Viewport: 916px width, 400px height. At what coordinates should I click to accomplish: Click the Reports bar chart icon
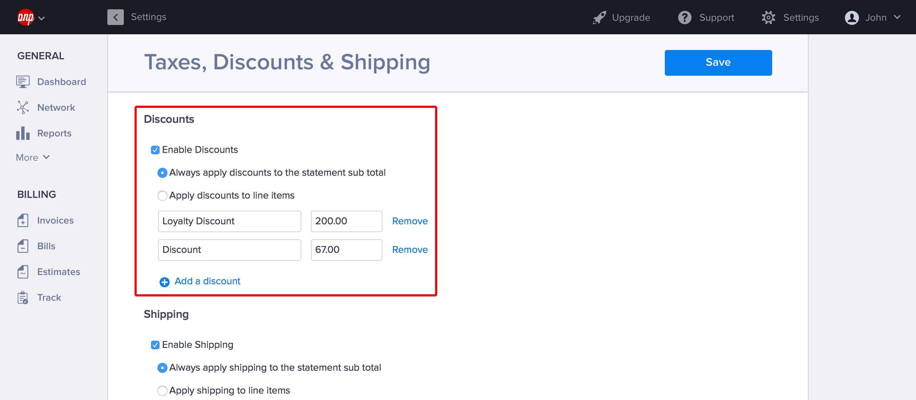click(x=23, y=133)
